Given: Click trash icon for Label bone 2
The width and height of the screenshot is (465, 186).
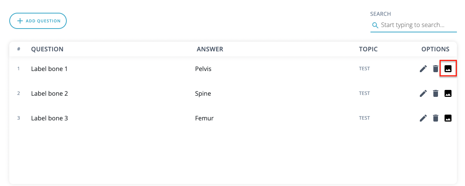Looking at the screenshot, I should tap(436, 93).
